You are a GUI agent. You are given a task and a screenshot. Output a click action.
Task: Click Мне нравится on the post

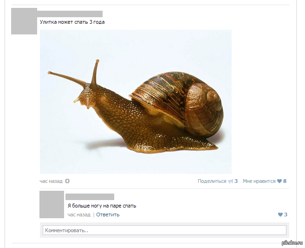click(259, 181)
